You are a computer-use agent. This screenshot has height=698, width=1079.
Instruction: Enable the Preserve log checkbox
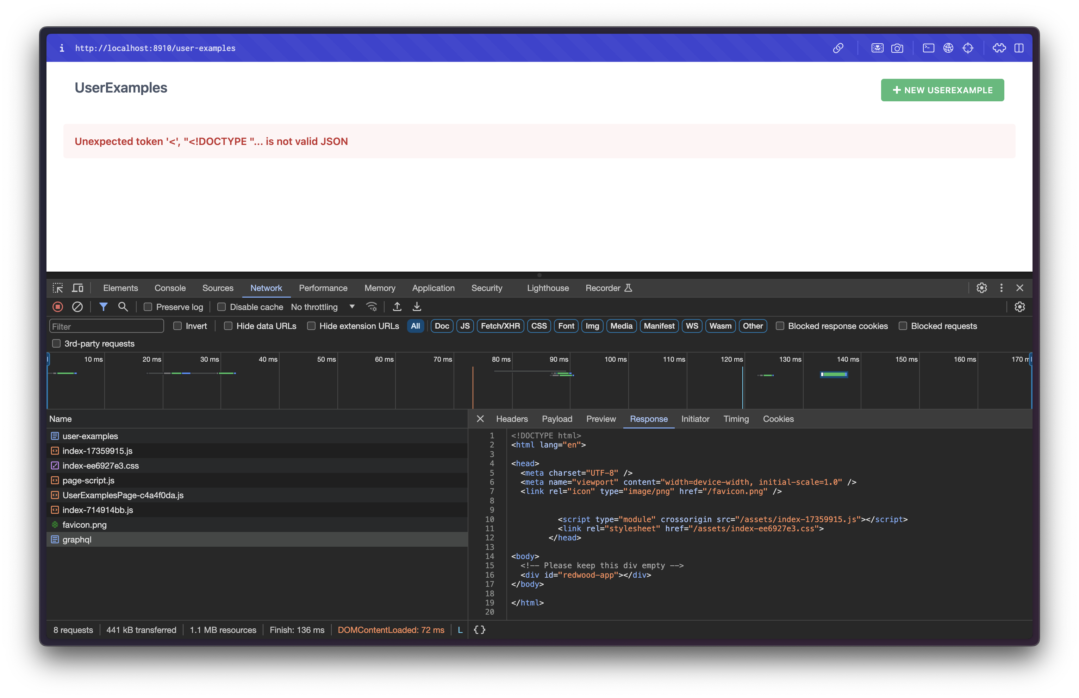click(148, 307)
